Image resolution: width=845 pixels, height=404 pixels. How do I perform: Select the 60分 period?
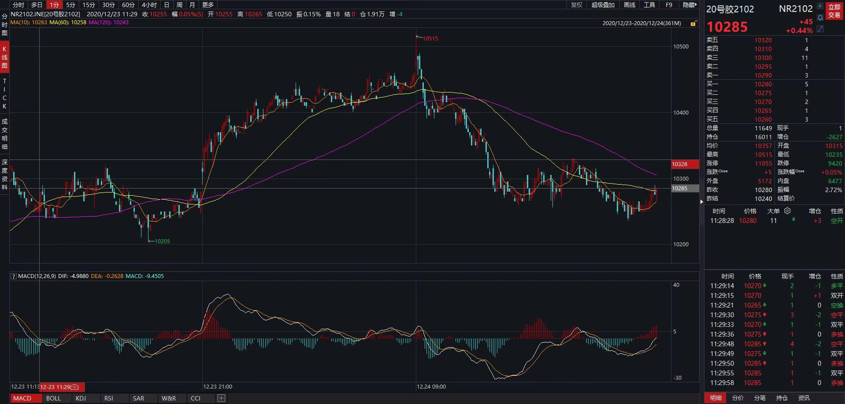coord(128,5)
